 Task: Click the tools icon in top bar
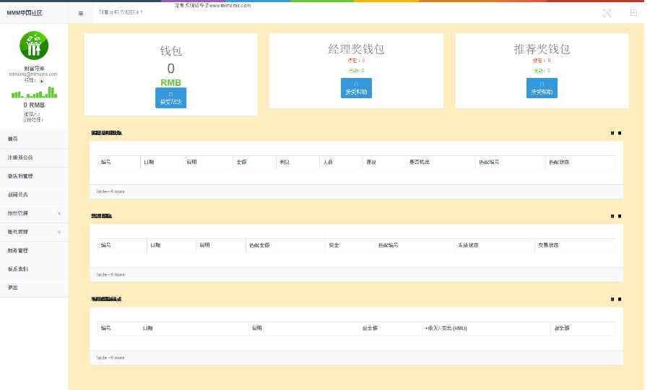[607, 13]
